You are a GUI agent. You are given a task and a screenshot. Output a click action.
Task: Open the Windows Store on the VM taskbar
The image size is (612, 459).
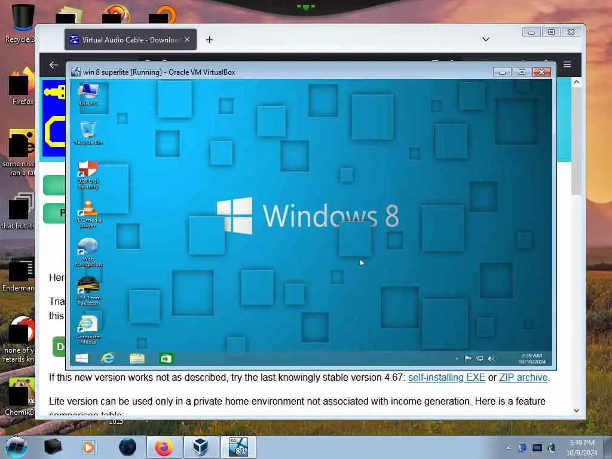166,359
